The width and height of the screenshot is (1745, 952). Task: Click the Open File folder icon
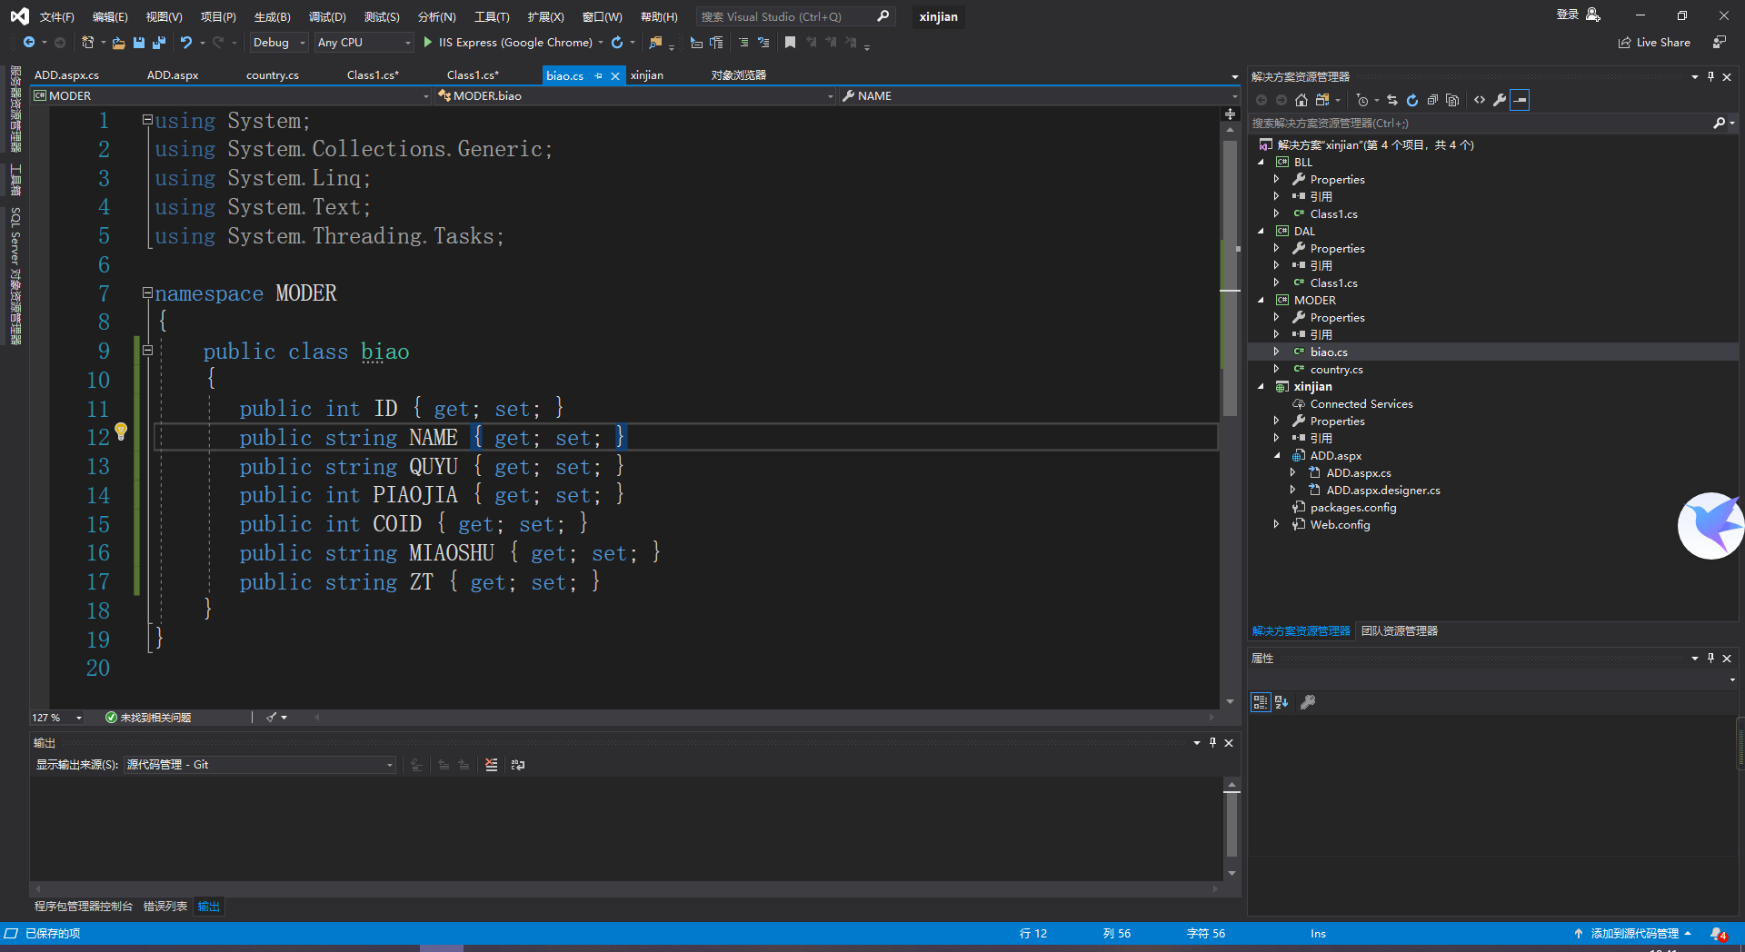(x=118, y=42)
